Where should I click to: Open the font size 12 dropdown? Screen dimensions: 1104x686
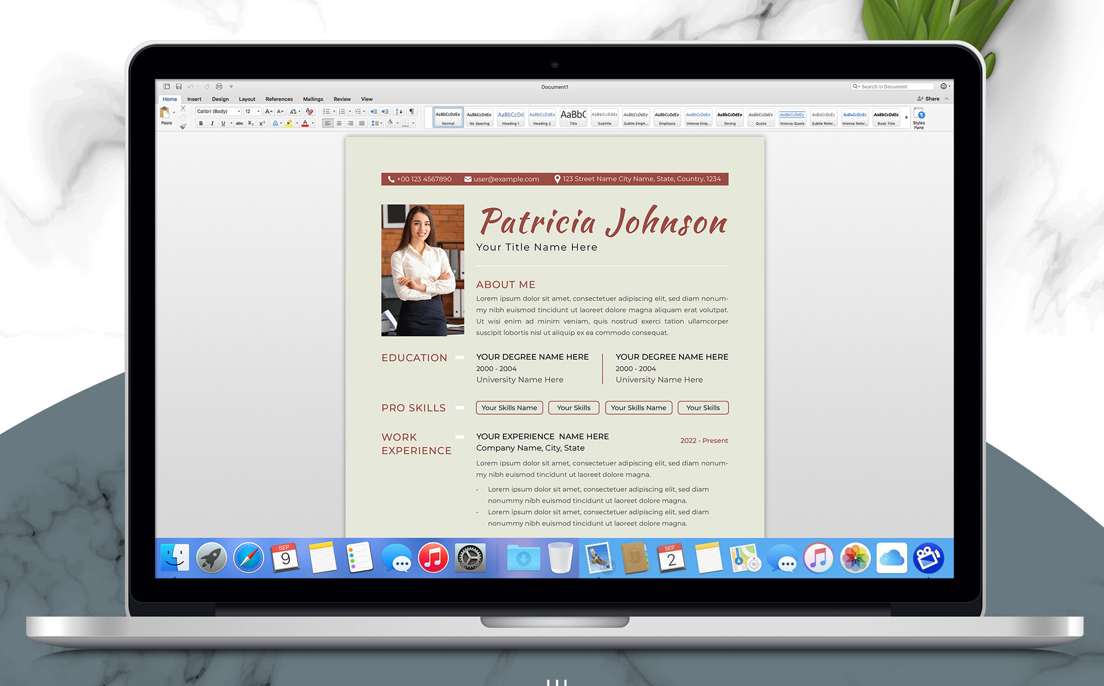(258, 111)
